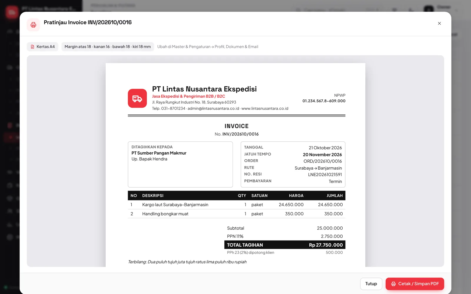Click the 'INVOICE' heading on the document
471x294 pixels.
click(237, 126)
